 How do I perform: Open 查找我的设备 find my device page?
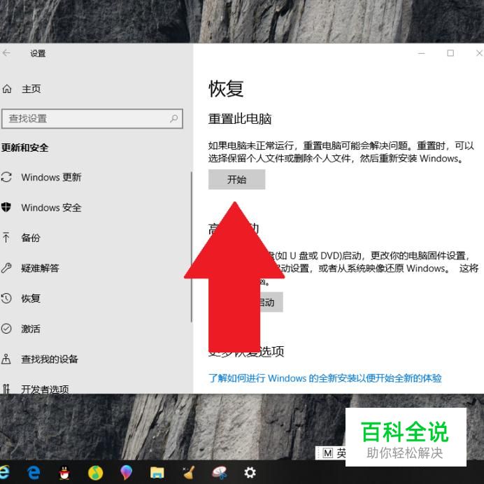pyautogui.click(x=50, y=359)
